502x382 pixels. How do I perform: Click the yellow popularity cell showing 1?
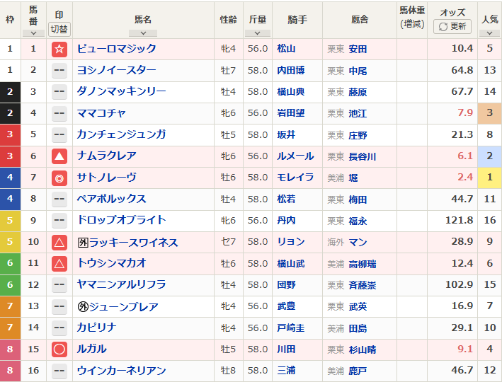489,178
